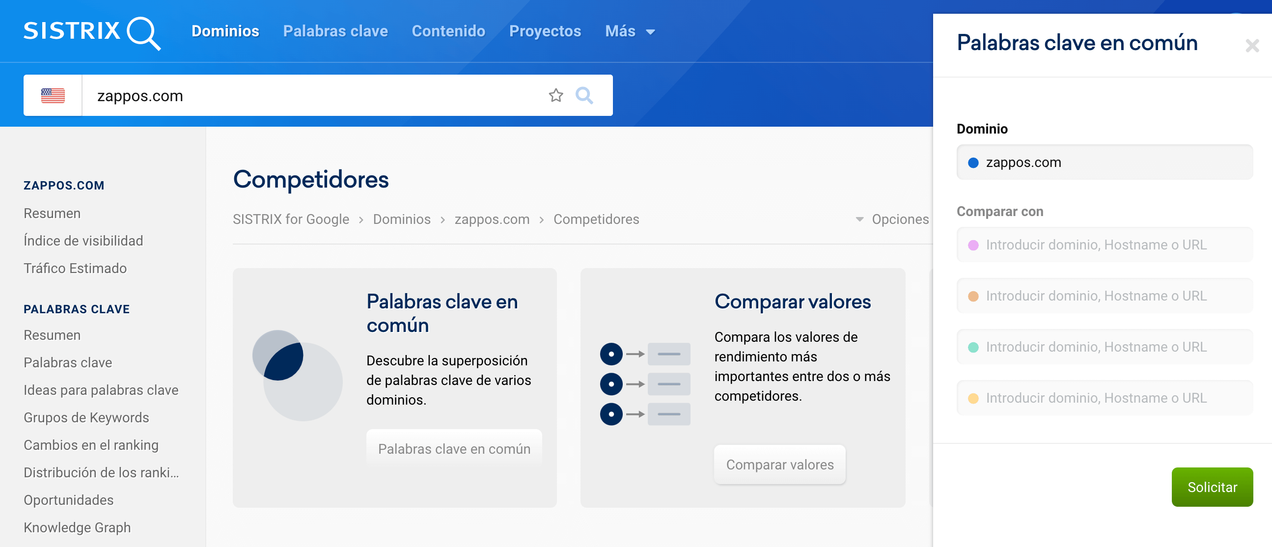Close the Palabras clave en común panel

[1252, 46]
